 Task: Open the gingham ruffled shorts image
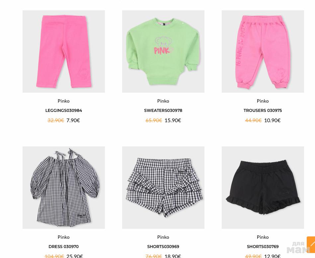(x=163, y=188)
